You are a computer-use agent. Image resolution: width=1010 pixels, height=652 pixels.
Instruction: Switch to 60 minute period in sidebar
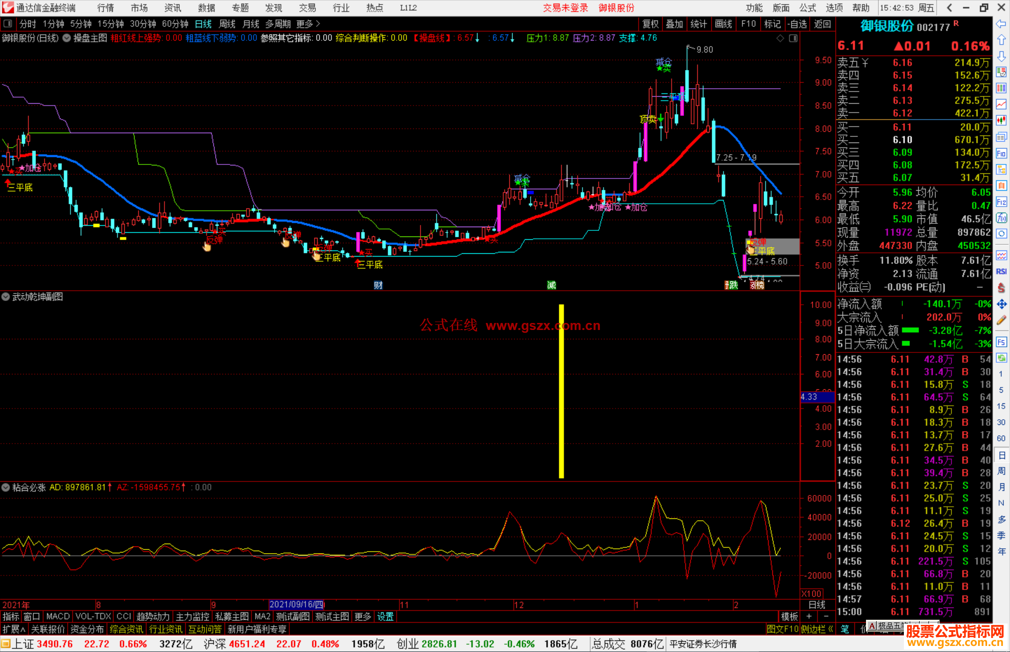pyautogui.click(x=1001, y=438)
